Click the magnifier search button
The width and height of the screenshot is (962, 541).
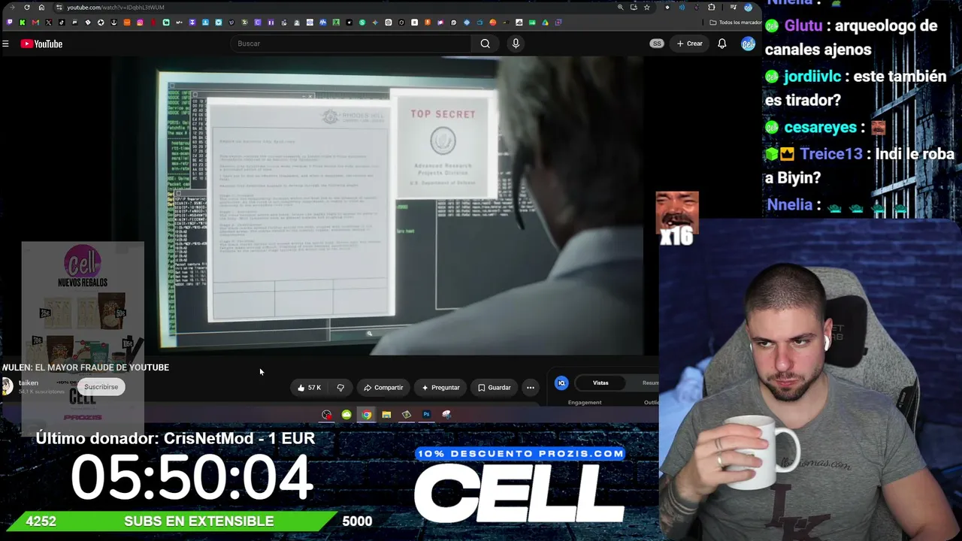tap(486, 44)
